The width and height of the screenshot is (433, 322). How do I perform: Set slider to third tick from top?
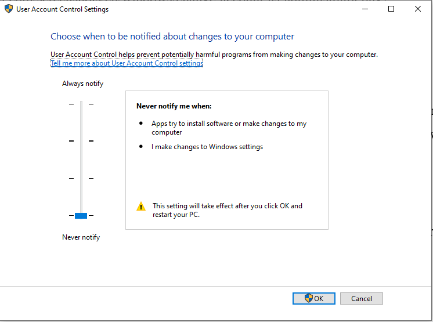81,178
